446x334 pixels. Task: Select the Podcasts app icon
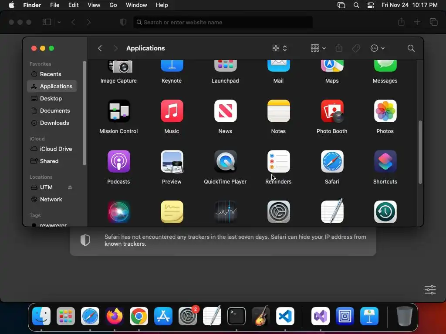click(x=118, y=161)
